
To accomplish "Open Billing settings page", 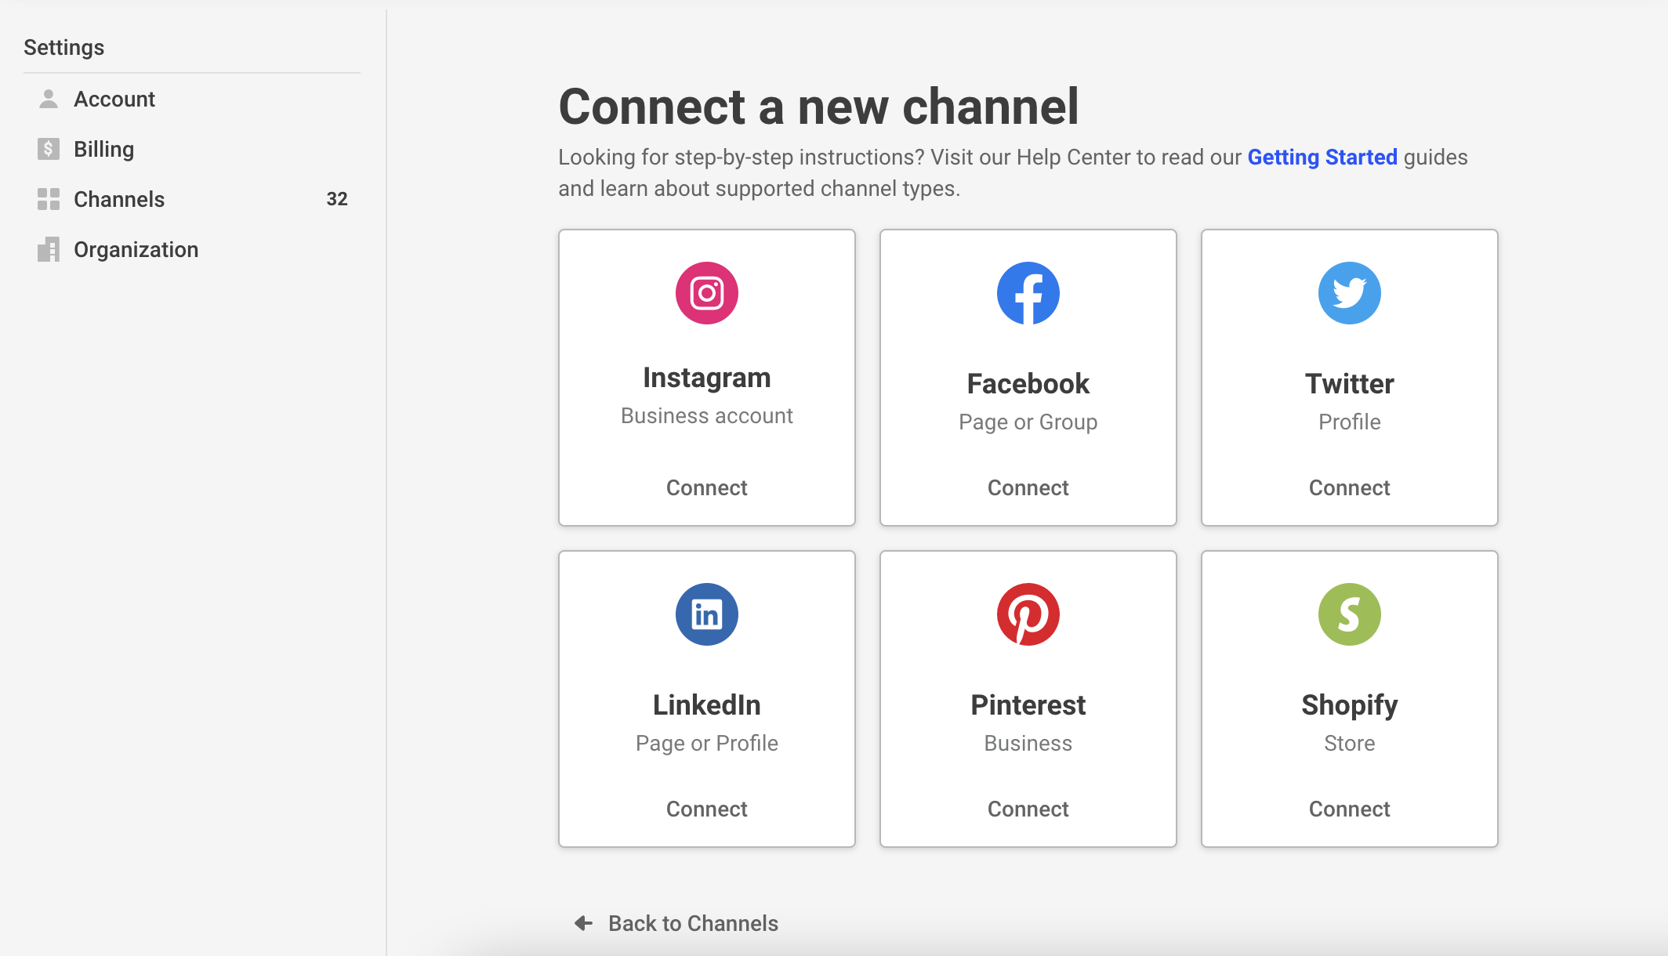I will pos(103,149).
